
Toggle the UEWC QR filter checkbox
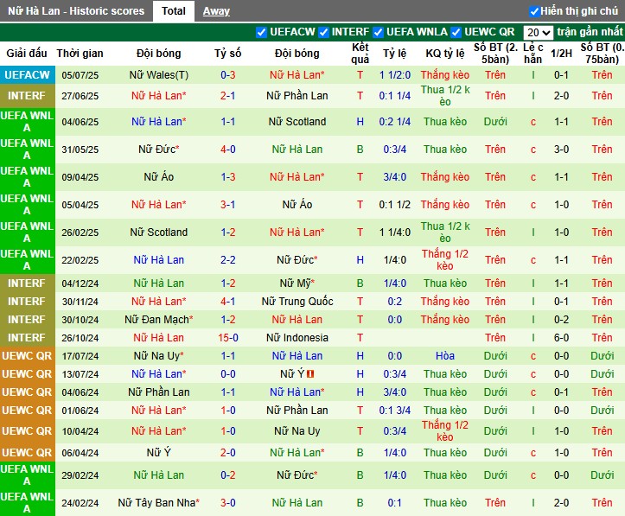[456, 32]
